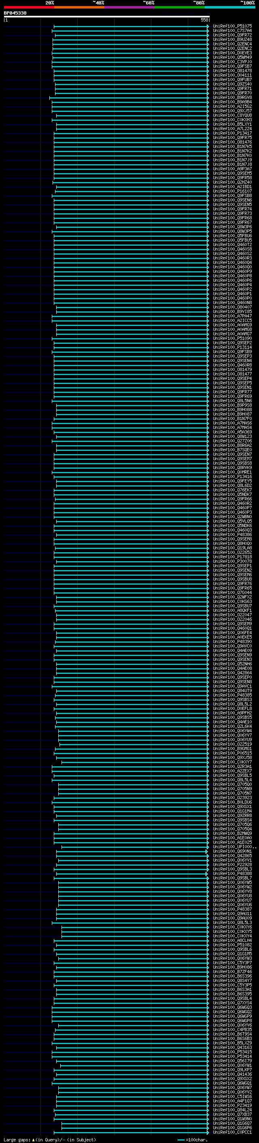259x1143 pixels.
Task: Select the alignment bar for UniRef100_B9RGV8
Action: click(x=129, y=98)
